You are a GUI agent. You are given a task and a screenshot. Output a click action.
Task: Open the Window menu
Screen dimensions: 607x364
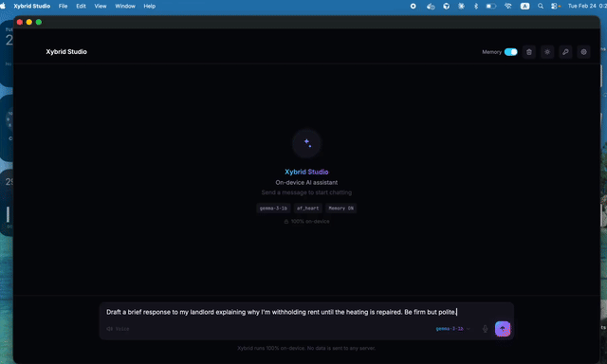125,7
